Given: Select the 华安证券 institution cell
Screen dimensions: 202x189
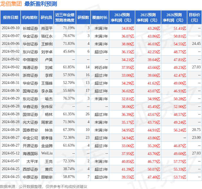Looking at the screenshot, I should click(30, 83).
